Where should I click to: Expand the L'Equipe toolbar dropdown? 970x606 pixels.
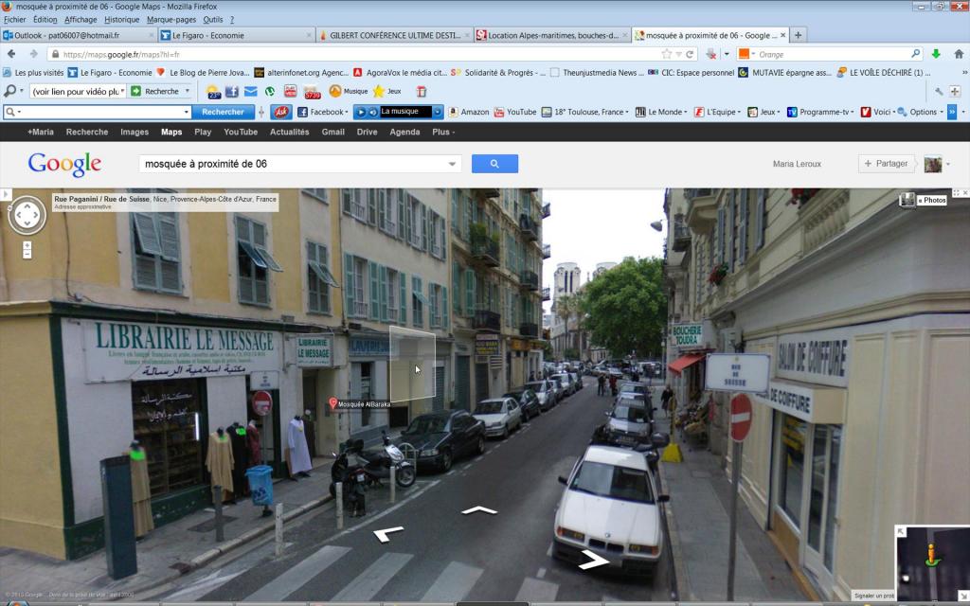pos(741,112)
